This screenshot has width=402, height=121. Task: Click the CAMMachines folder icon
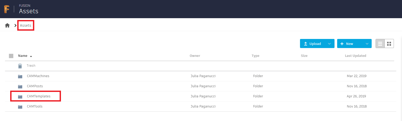click(20, 76)
